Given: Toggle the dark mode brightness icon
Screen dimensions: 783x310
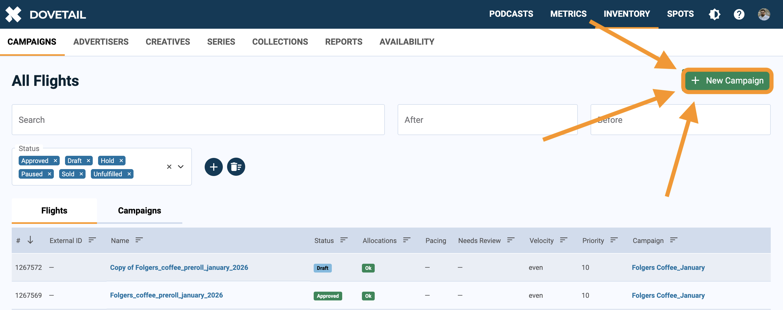Looking at the screenshot, I should [714, 14].
